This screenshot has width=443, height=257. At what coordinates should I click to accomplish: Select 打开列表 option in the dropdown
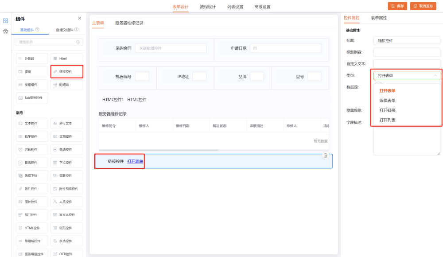[387, 120]
